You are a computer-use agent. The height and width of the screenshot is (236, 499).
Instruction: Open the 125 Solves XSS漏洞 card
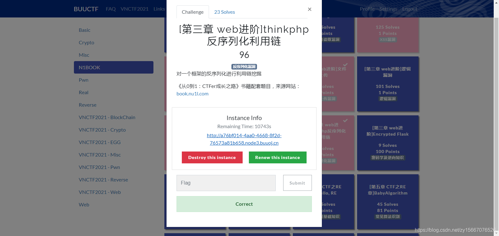[x=388, y=35]
